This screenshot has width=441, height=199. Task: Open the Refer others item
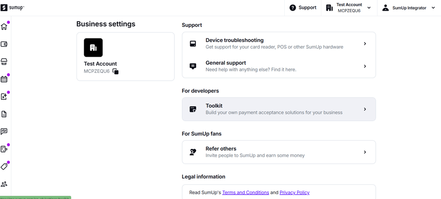pos(278,152)
